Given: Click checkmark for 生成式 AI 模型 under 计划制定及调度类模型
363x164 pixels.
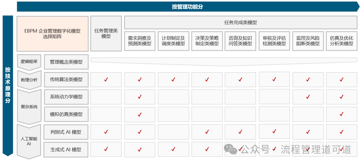Looking at the screenshot, I should coord(173,149).
